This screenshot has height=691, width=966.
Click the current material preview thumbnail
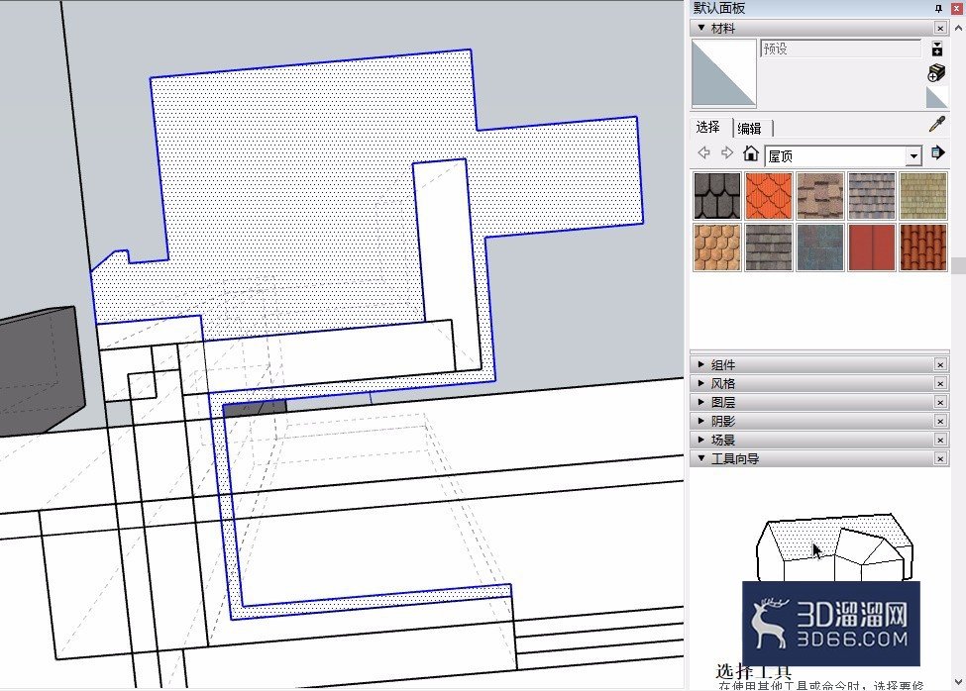coord(724,73)
